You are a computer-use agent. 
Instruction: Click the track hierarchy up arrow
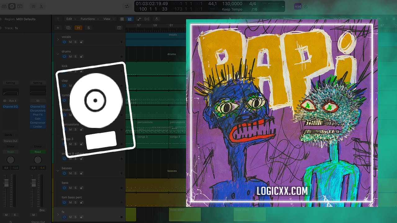point(58,19)
